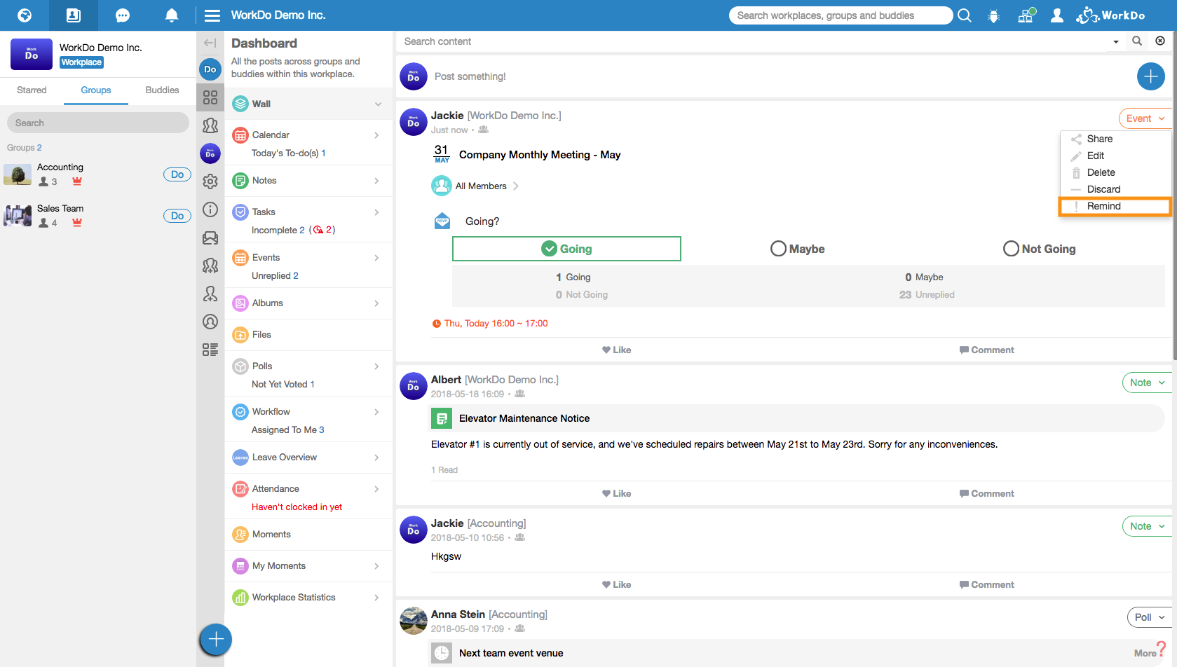Open the Note dropdown on Albert's post
This screenshot has width=1177, height=667.
coord(1147,383)
